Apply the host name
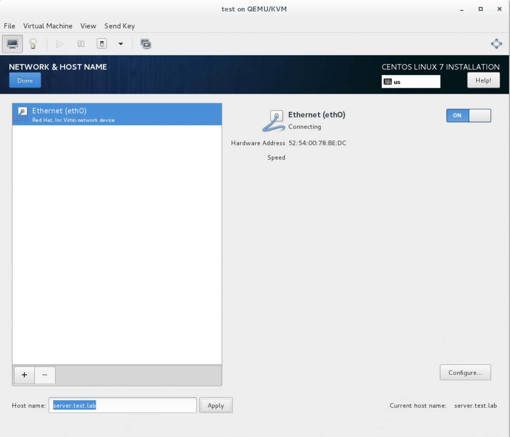This screenshot has height=437, width=510. coord(216,406)
